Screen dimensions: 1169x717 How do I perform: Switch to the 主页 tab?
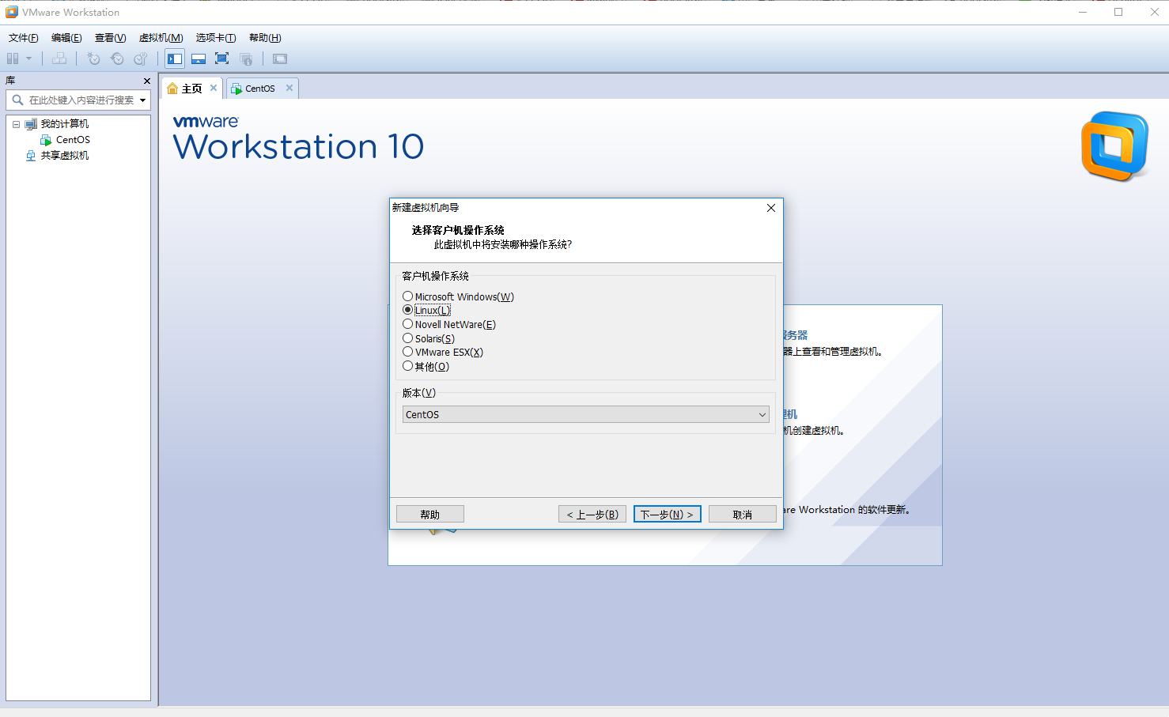click(x=192, y=89)
